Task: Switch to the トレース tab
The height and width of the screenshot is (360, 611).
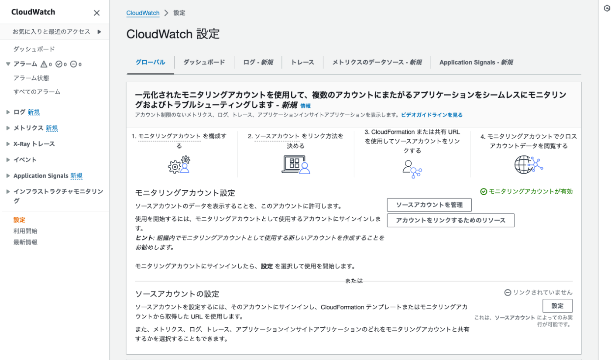Action: 302,62
